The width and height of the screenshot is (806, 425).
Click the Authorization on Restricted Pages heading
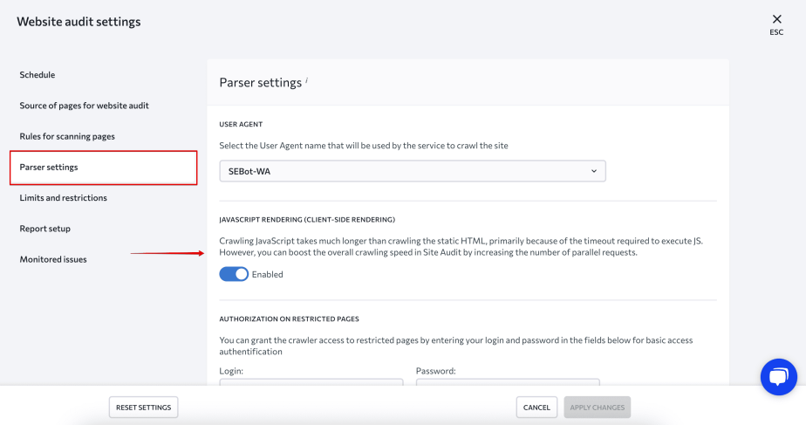[290, 319]
